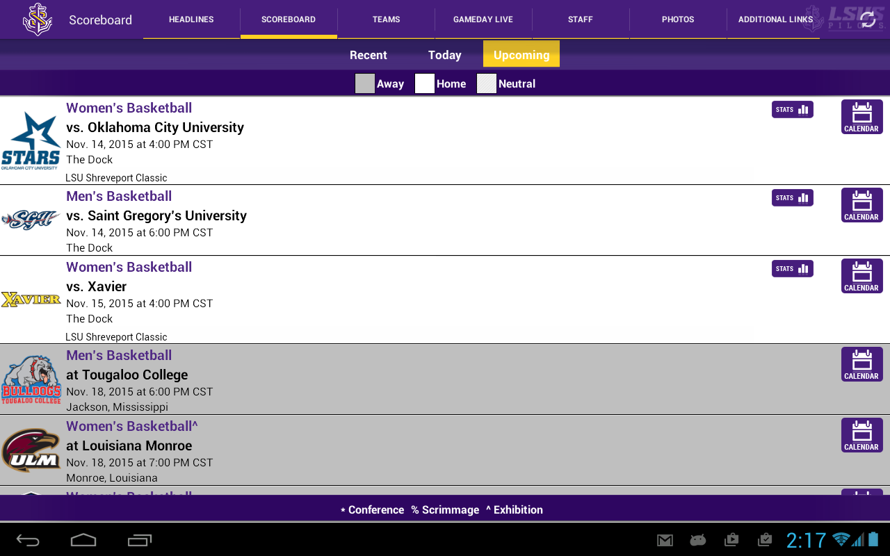The height and width of the screenshot is (556, 890).
Task: Tap 'Nov. 18, 2015 at 6:00 PM CST'
Action: (x=140, y=392)
